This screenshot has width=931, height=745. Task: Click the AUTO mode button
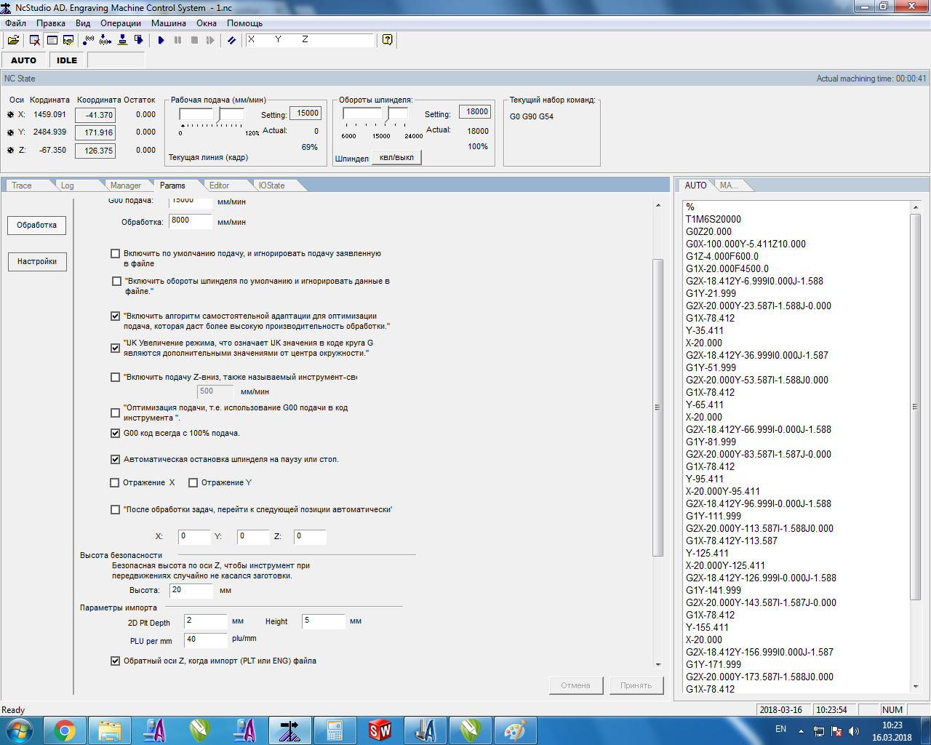pyautogui.click(x=23, y=60)
